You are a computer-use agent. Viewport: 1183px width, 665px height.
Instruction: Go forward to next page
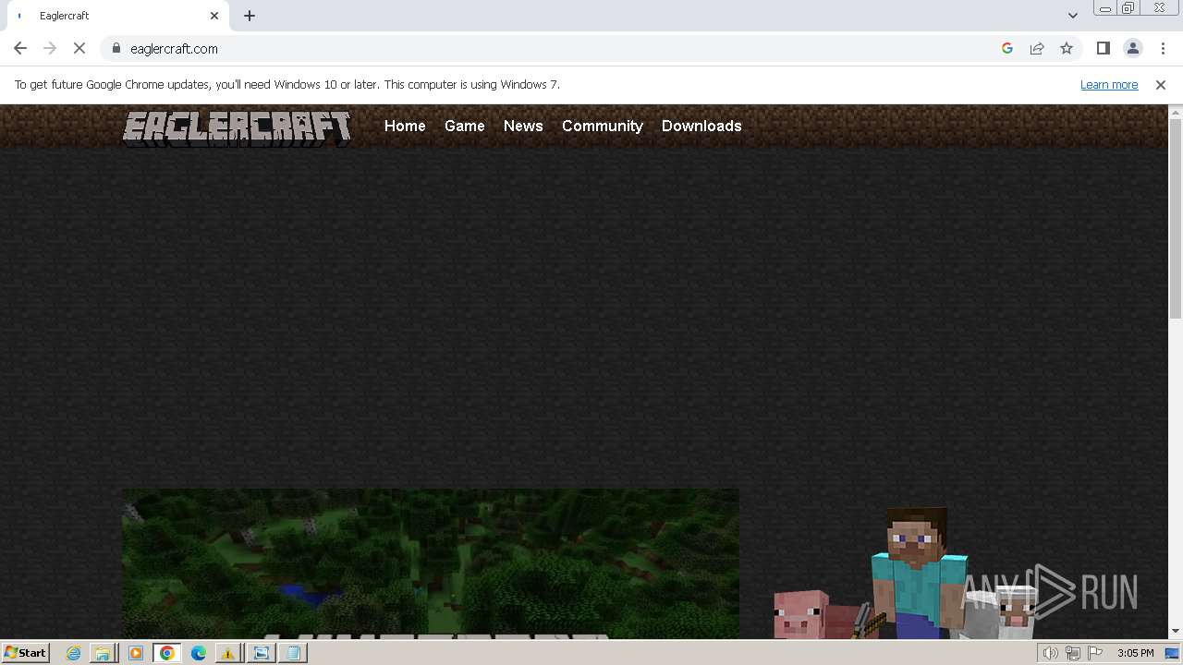click(50, 48)
